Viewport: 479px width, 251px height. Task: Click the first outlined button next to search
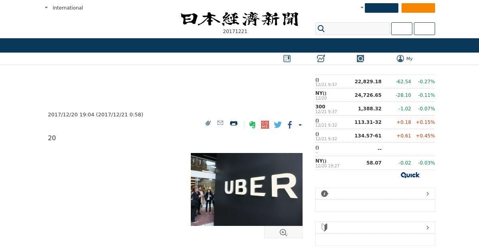[402, 29]
